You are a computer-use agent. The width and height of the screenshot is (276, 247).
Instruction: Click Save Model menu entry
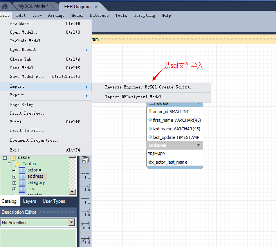pyautogui.click(x=46, y=68)
